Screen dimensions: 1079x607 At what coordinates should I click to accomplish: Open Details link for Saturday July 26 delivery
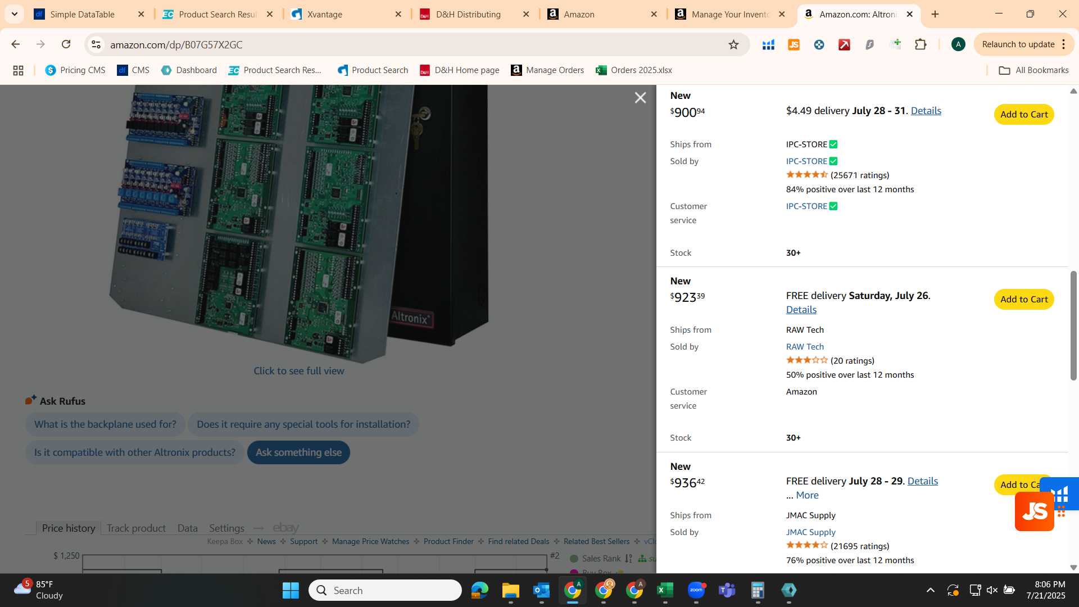(x=801, y=310)
